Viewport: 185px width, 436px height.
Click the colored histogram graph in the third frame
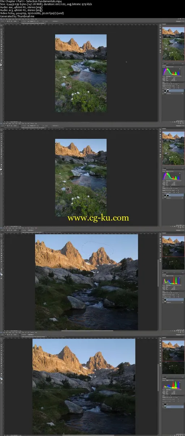(172, 281)
